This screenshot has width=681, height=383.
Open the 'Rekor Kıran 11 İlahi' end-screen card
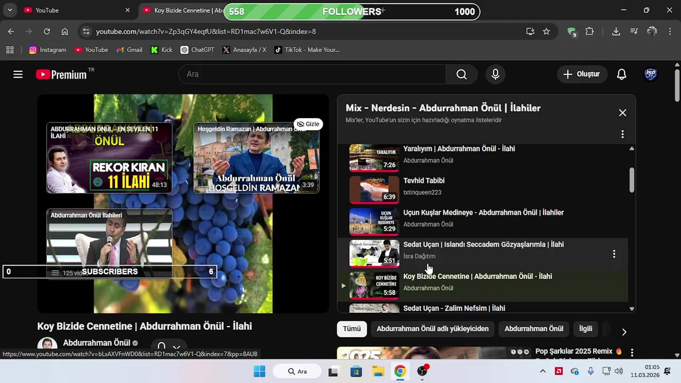click(x=109, y=158)
